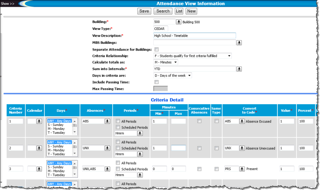Open the Days in criteria are dropdown

click(x=172, y=75)
